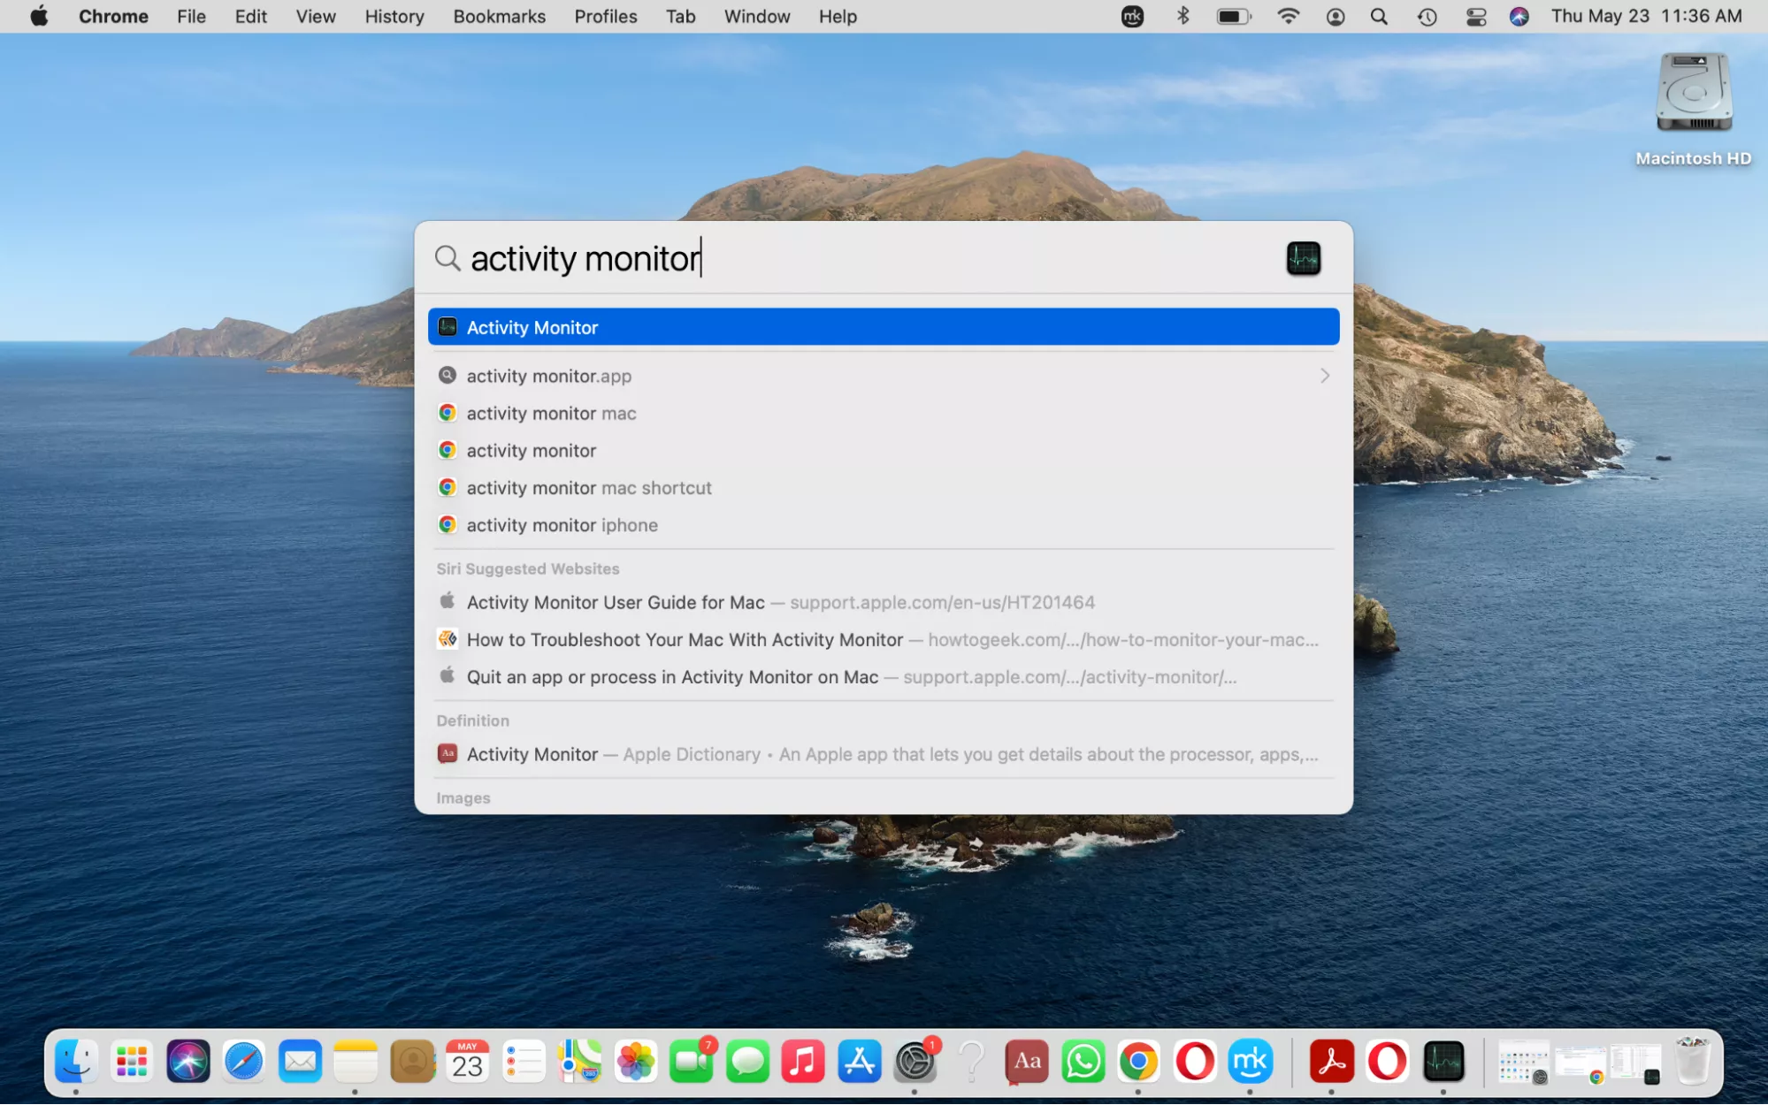The image size is (1768, 1105).
Task: Open the History menu
Action: point(394,16)
